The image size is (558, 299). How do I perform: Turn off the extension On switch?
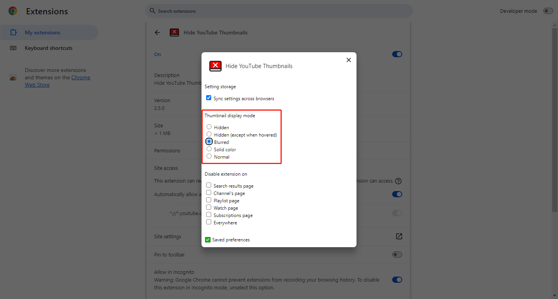[397, 54]
